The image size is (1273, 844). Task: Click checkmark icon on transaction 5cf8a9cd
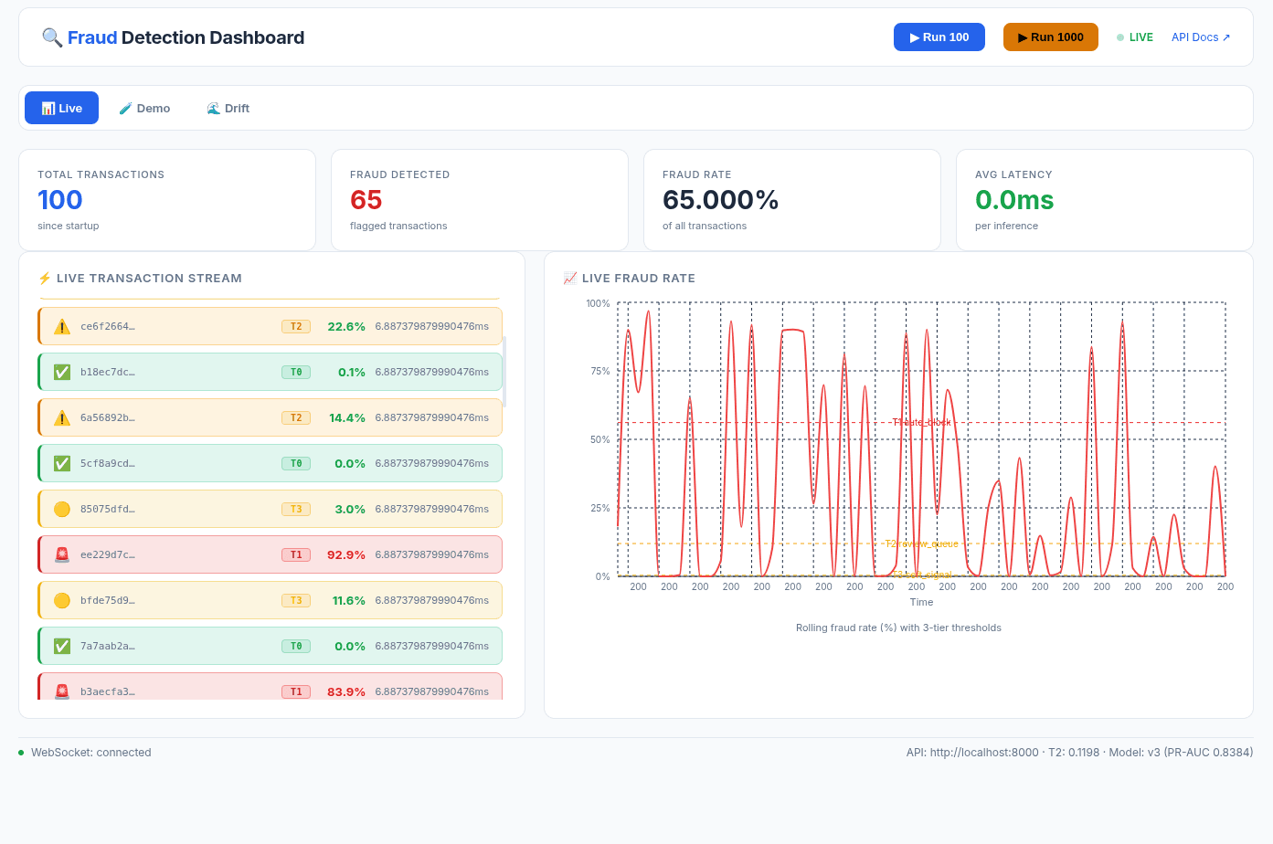click(x=62, y=463)
